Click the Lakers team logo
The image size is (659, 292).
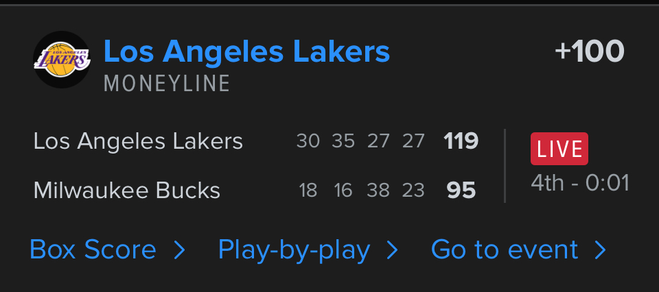tap(62, 60)
